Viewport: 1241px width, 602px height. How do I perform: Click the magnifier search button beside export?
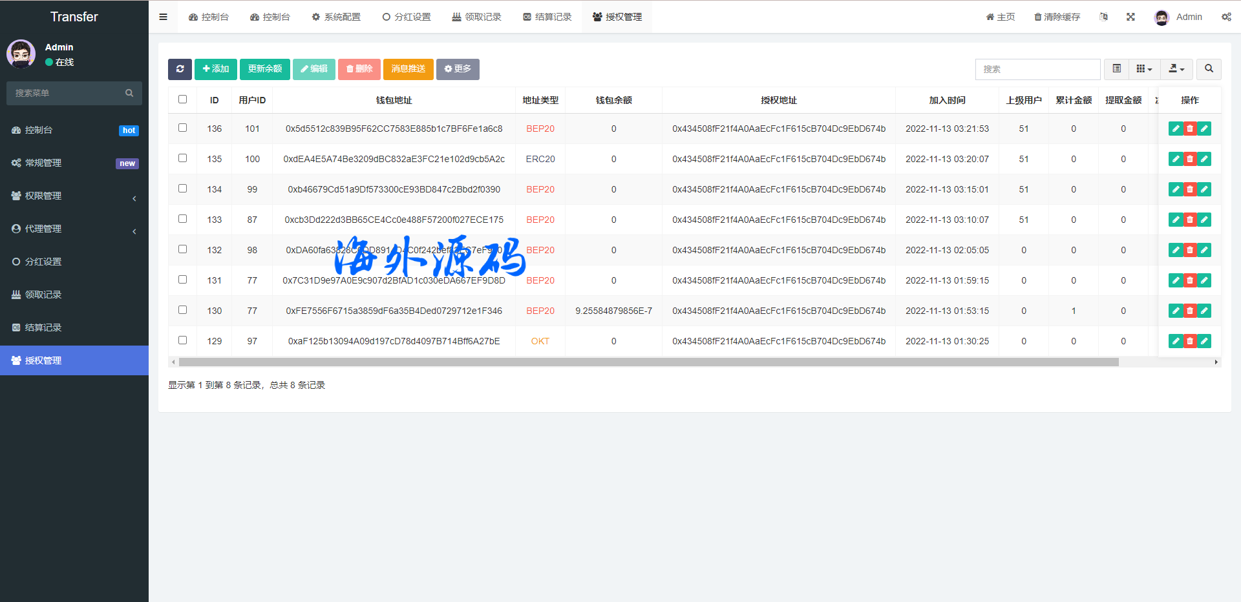pyautogui.click(x=1209, y=69)
